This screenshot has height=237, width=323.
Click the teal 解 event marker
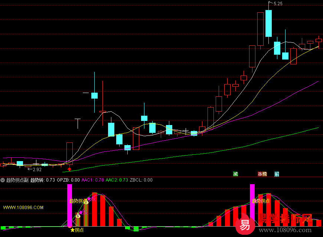(x=277, y=174)
